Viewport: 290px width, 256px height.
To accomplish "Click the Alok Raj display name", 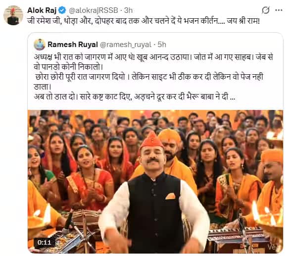I will (x=42, y=10).
